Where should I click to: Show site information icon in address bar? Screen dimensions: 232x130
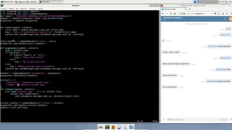click(179, 14)
